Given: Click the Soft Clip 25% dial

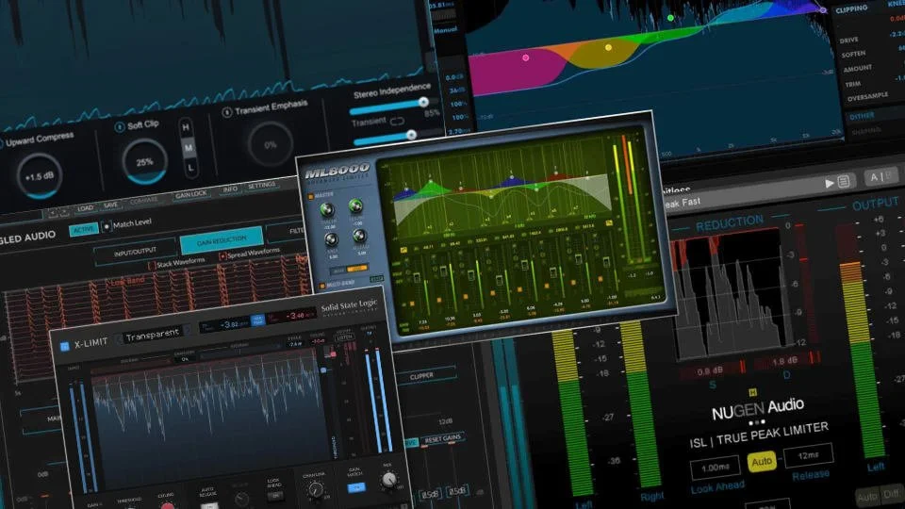Looking at the screenshot, I should click(144, 162).
